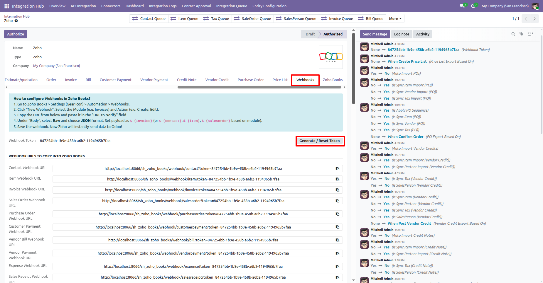
Task: Show followers icon in chatter
Action: [530, 34]
